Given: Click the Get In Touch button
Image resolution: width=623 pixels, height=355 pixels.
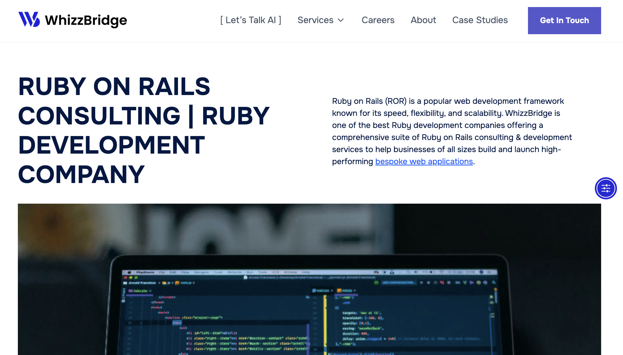Looking at the screenshot, I should coord(564,21).
